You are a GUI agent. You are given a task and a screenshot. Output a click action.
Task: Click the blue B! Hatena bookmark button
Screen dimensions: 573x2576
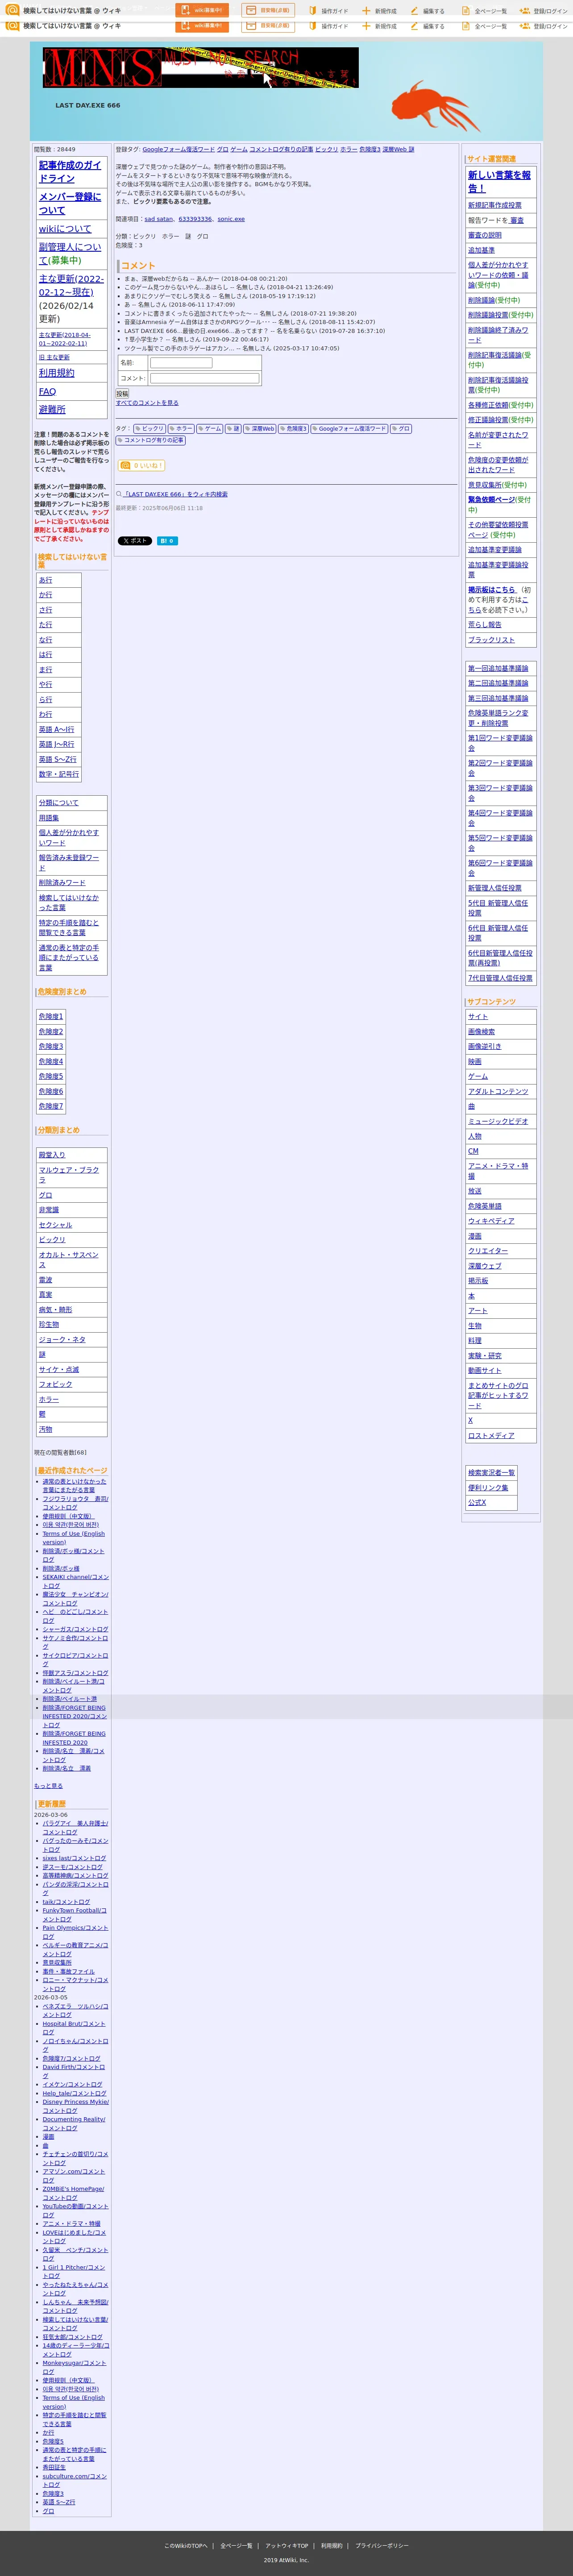coord(167,541)
